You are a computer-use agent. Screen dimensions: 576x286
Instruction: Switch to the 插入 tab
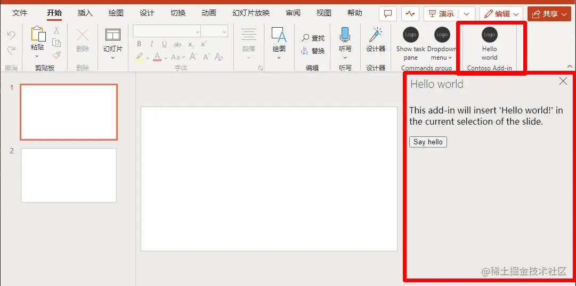[x=85, y=14]
